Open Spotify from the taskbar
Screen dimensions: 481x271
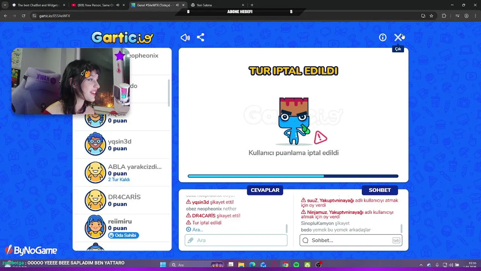click(296, 265)
